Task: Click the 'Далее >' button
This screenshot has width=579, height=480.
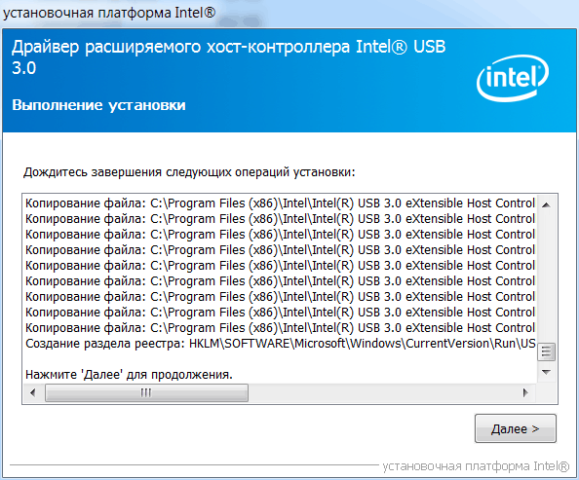Action: [x=515, y=428]
